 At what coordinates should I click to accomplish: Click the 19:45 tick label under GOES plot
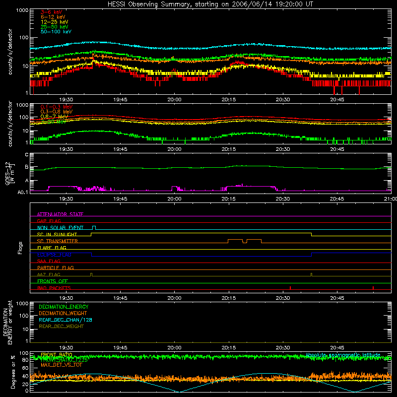[120, 199]
